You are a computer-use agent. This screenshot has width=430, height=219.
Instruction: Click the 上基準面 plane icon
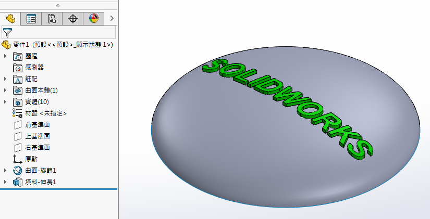pyautogui.click(x=18, y=136)
